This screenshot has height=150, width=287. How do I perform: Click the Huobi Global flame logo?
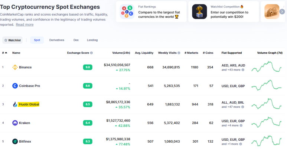click(15, 104)
